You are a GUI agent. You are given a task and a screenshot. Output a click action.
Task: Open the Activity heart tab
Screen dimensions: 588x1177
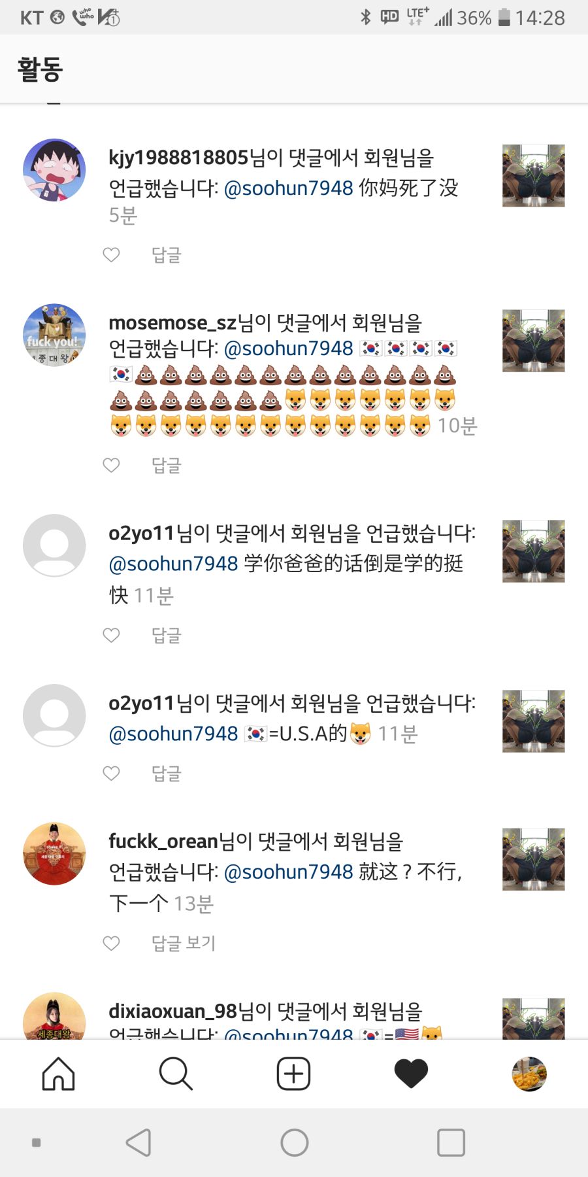coord(411,1074)
